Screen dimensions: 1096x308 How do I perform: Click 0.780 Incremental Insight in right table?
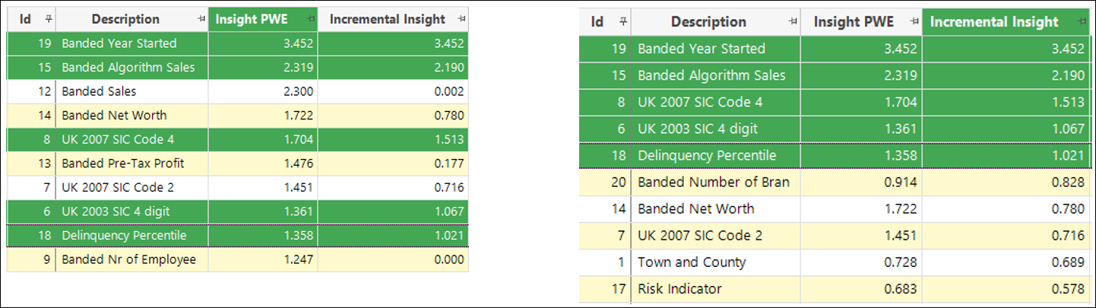point(1067,208)
